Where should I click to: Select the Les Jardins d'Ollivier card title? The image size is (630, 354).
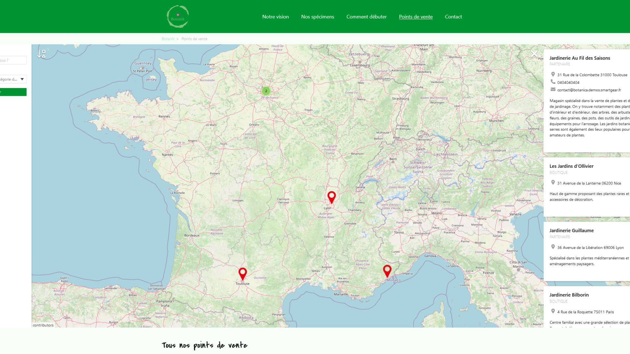(571, 166)
